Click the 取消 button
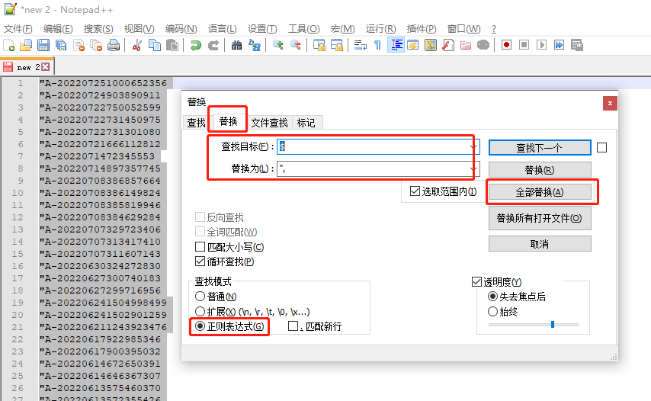651x401 pixels. pyautogui.click(x=540, y=244)
